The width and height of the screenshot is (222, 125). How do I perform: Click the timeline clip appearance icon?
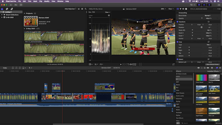point(212,68)
